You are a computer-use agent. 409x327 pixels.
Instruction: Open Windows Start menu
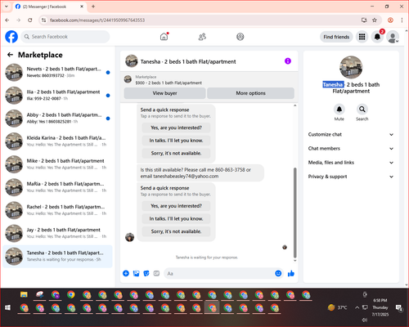click(x=7, y=308)
